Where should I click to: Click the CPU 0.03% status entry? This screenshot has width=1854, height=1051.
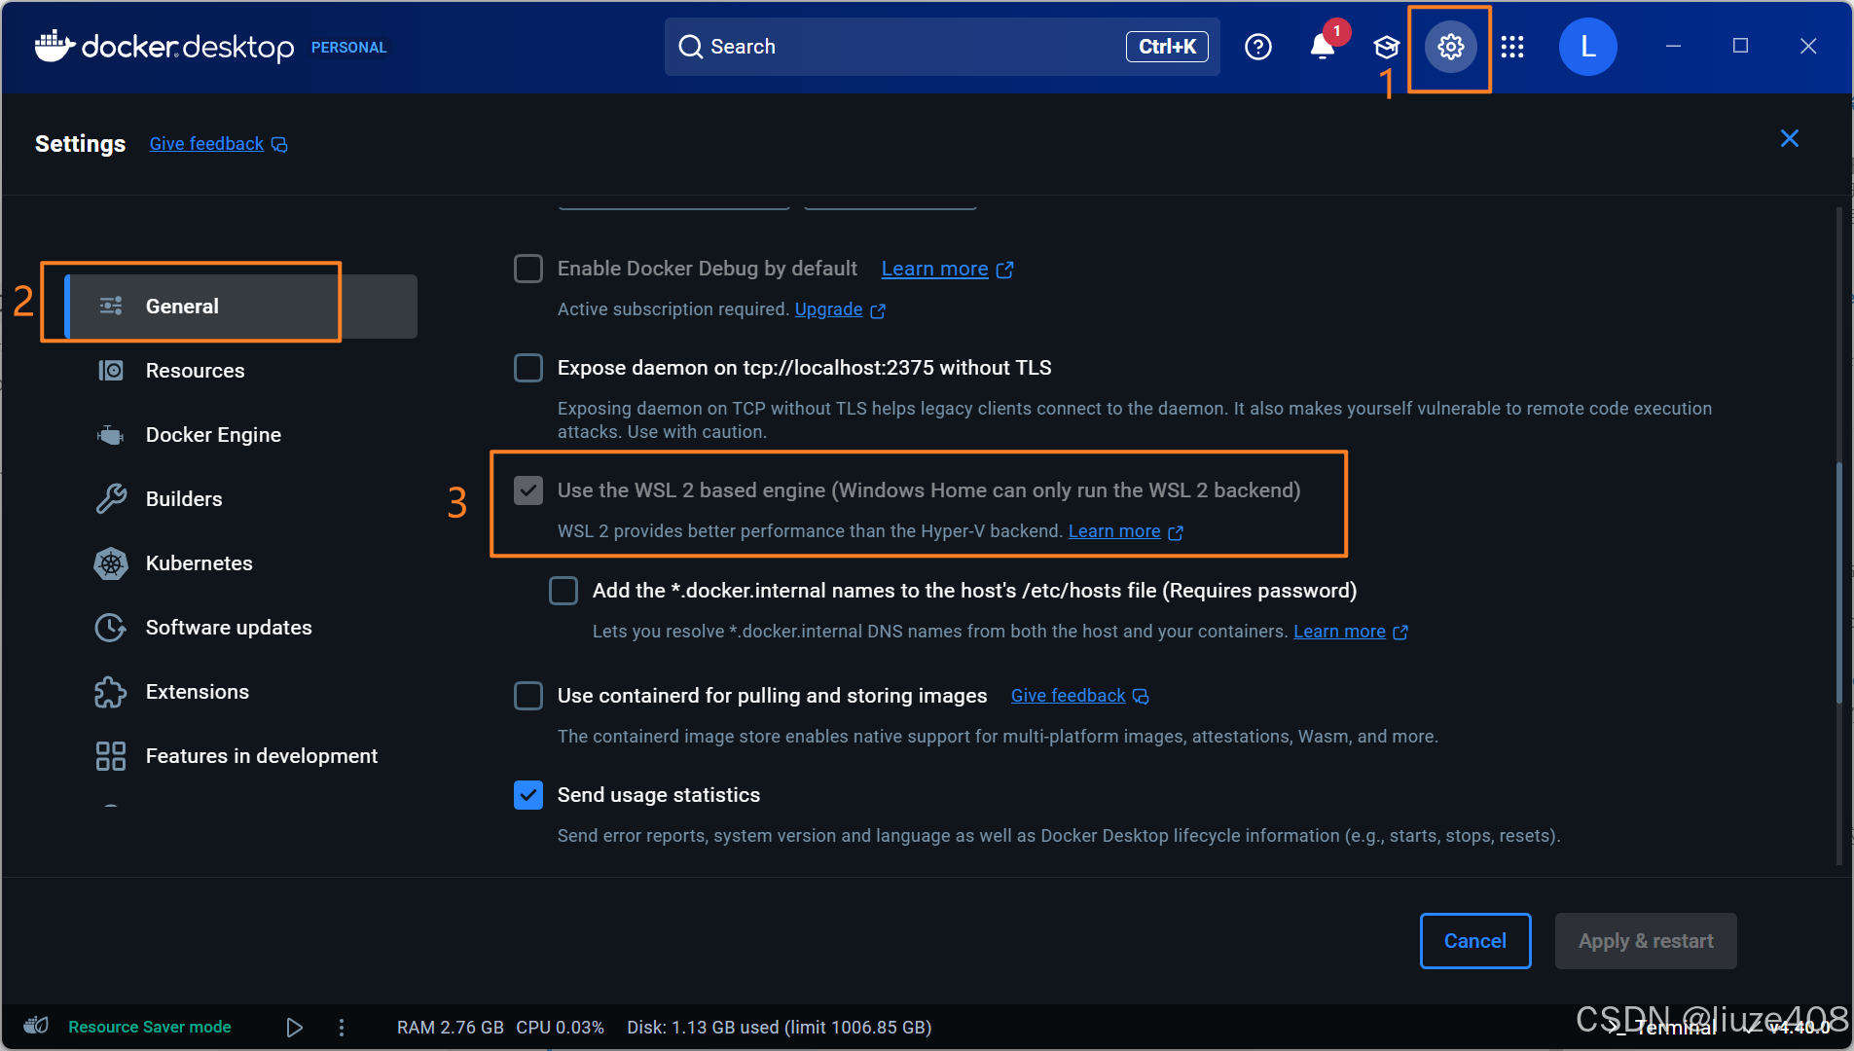click(x=560, y=1028)
